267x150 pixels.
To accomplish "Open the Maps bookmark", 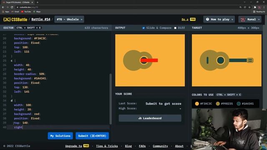I will tap(37, 12).
